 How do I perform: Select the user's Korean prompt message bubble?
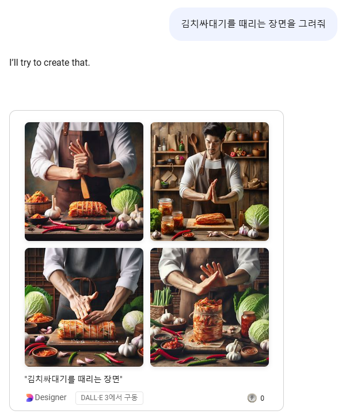point(253,24)
